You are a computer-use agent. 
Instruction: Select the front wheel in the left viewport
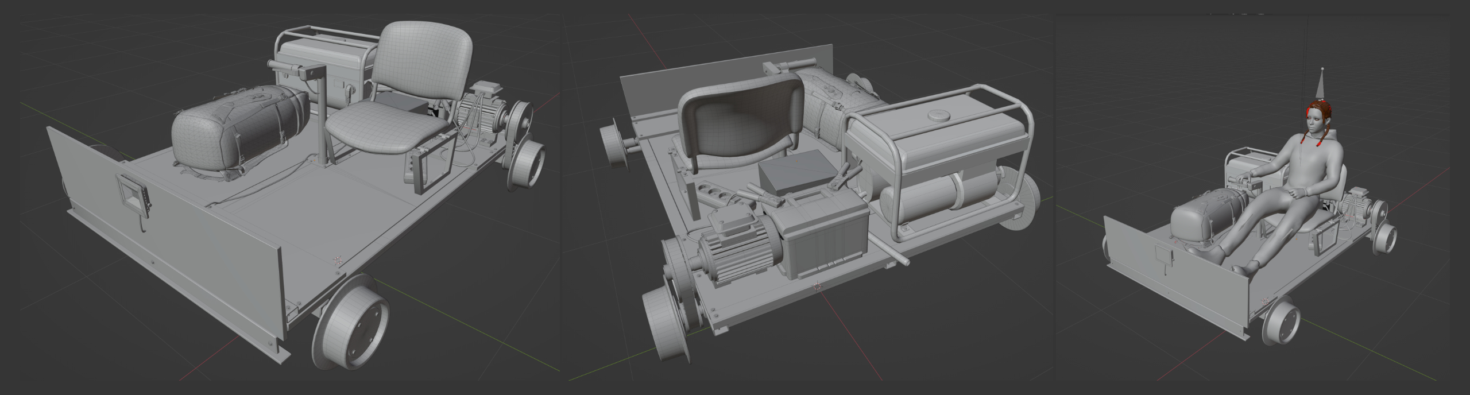click(350, 321)
